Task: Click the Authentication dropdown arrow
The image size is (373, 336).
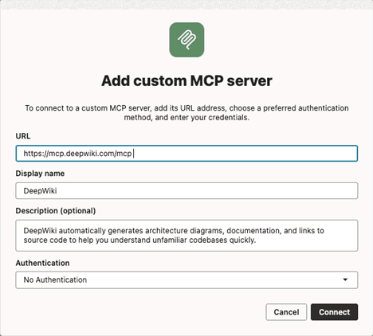Action: pyautogui.click(x=345, y=279)
